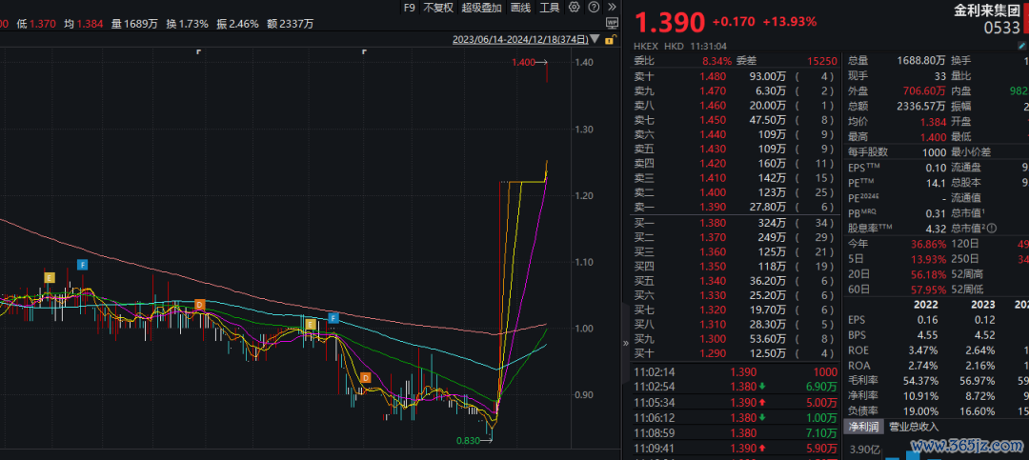The image size is (1029, 460).
Task: Click the PEᵀᵀᴹ value 14.1
Action: click(937, 183)
